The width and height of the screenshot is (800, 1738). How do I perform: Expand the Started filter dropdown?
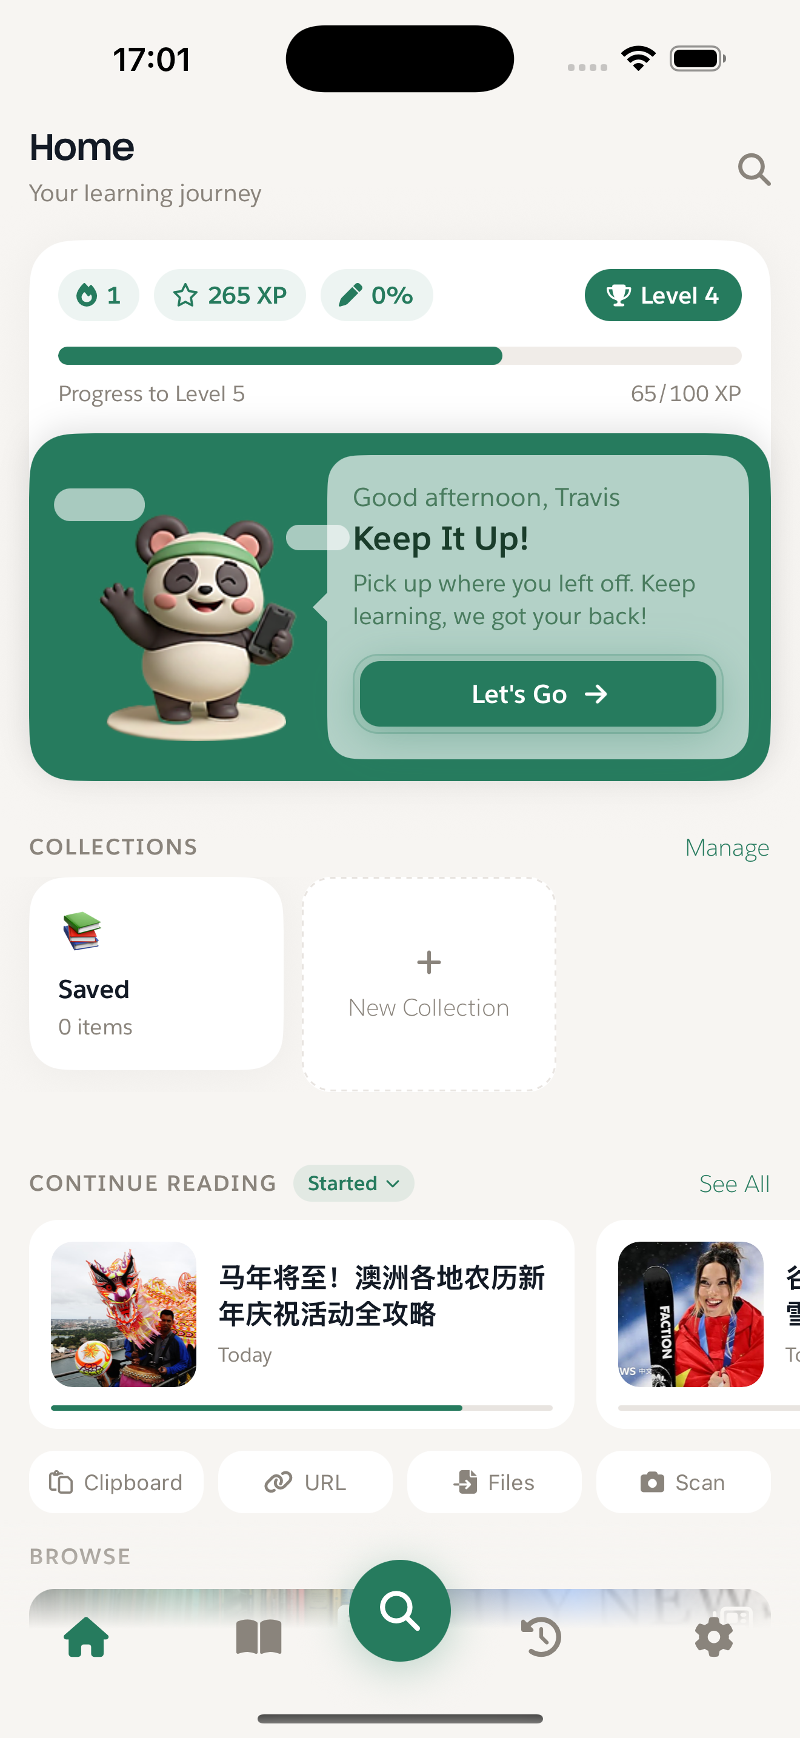(x=353, y=1183)
